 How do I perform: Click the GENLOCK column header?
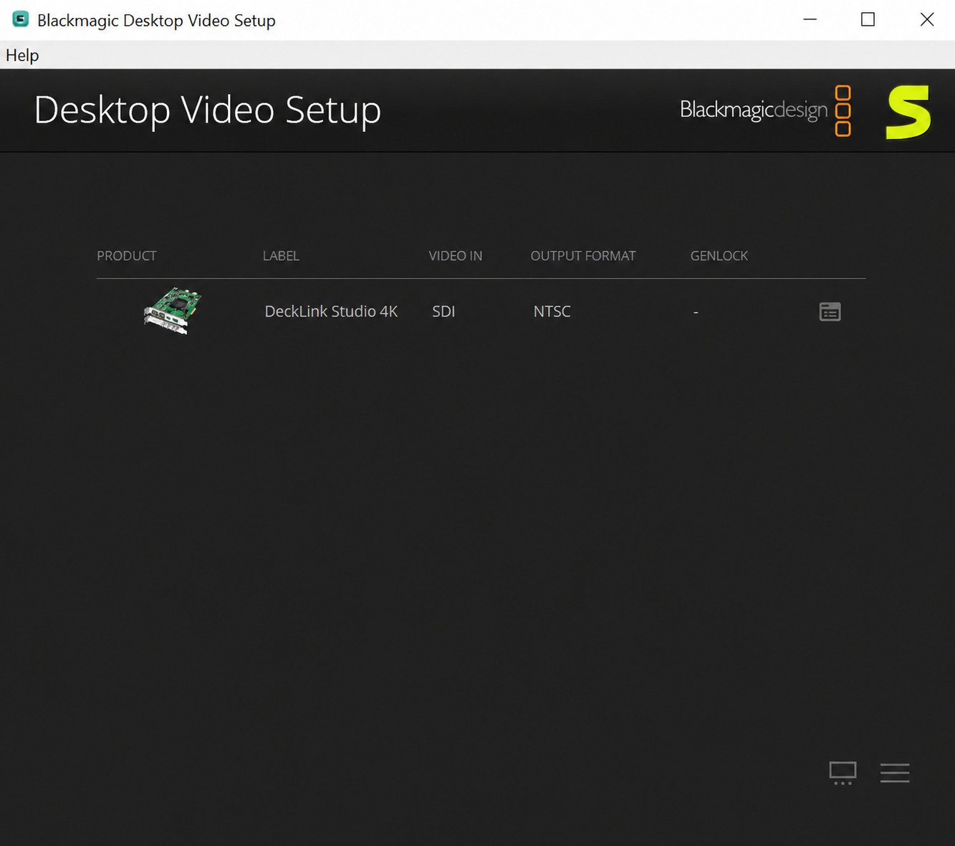click(x=719, y=256)
